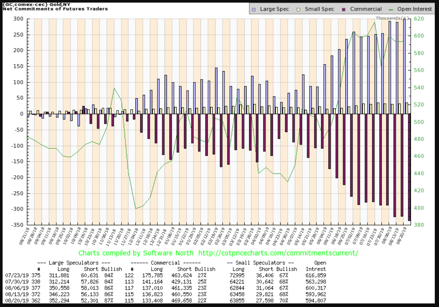Click the Large Speculators table header
The height and width of the screenshot is (307, 439).
74,263
